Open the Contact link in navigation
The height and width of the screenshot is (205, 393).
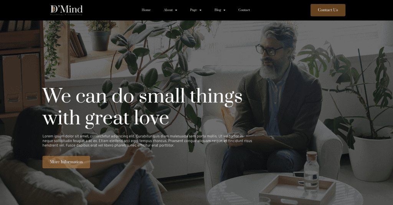point(244,10)
